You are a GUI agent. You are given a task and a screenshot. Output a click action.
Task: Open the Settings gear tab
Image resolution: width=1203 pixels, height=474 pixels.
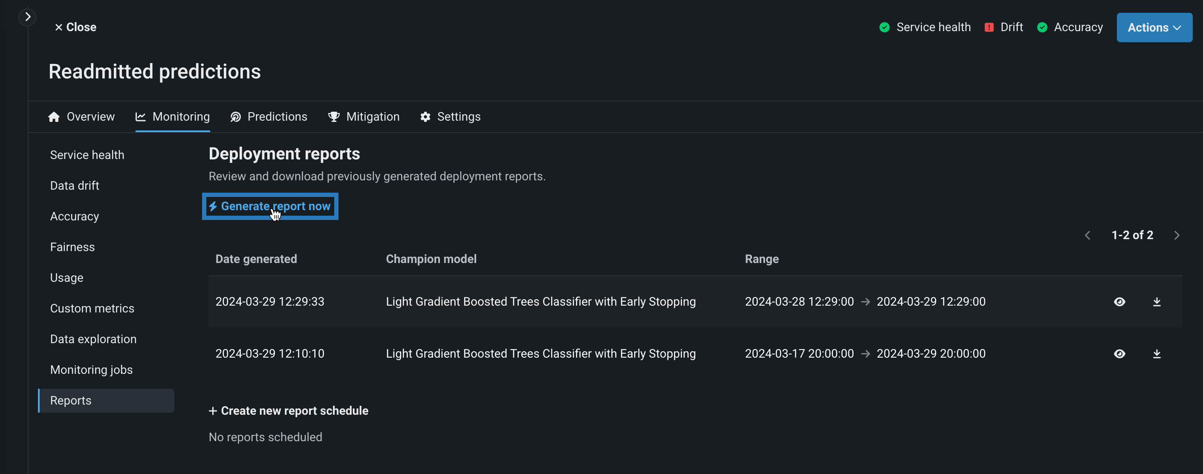click(450, 117)
